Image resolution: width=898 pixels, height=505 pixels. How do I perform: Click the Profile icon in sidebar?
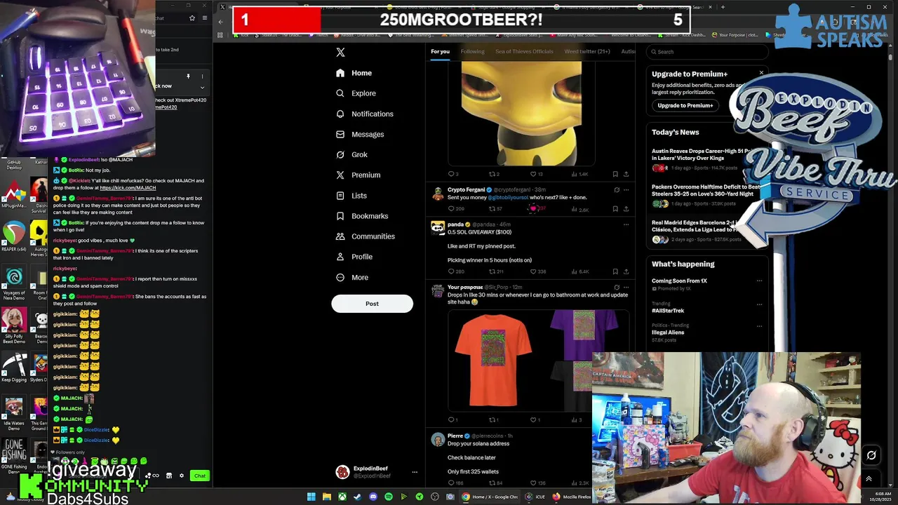tap(340, 257)
